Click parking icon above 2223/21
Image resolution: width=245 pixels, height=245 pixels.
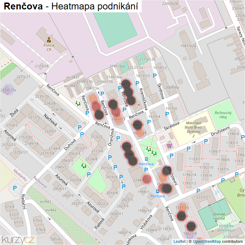(x=198, y=191)
